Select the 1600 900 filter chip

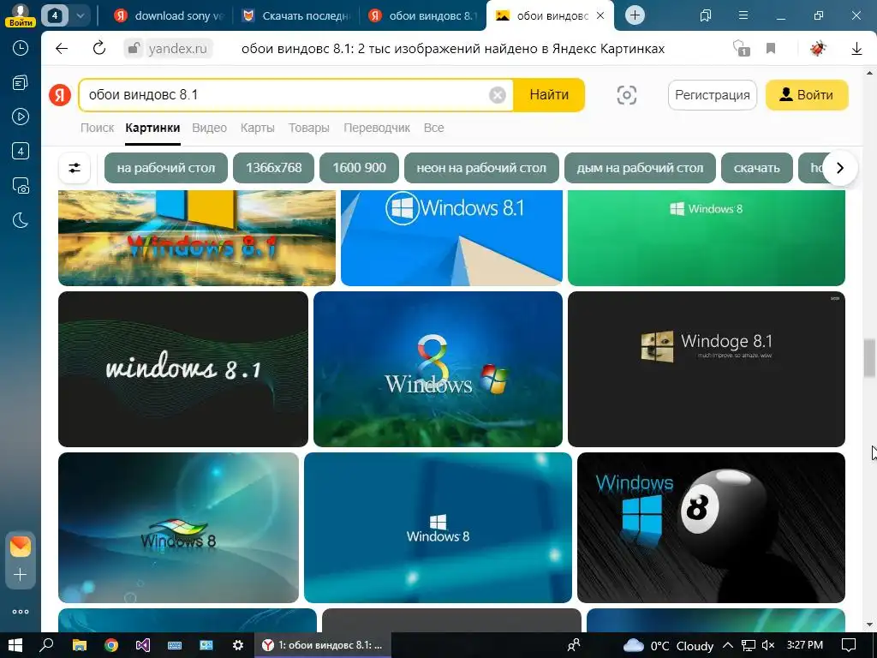[x=359, y=168]
